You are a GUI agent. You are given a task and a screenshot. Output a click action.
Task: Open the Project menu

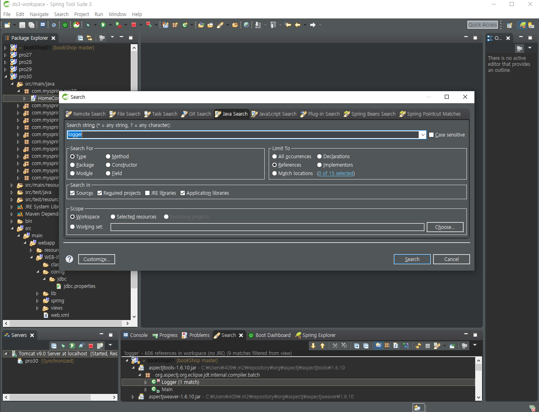click(81, 14)
